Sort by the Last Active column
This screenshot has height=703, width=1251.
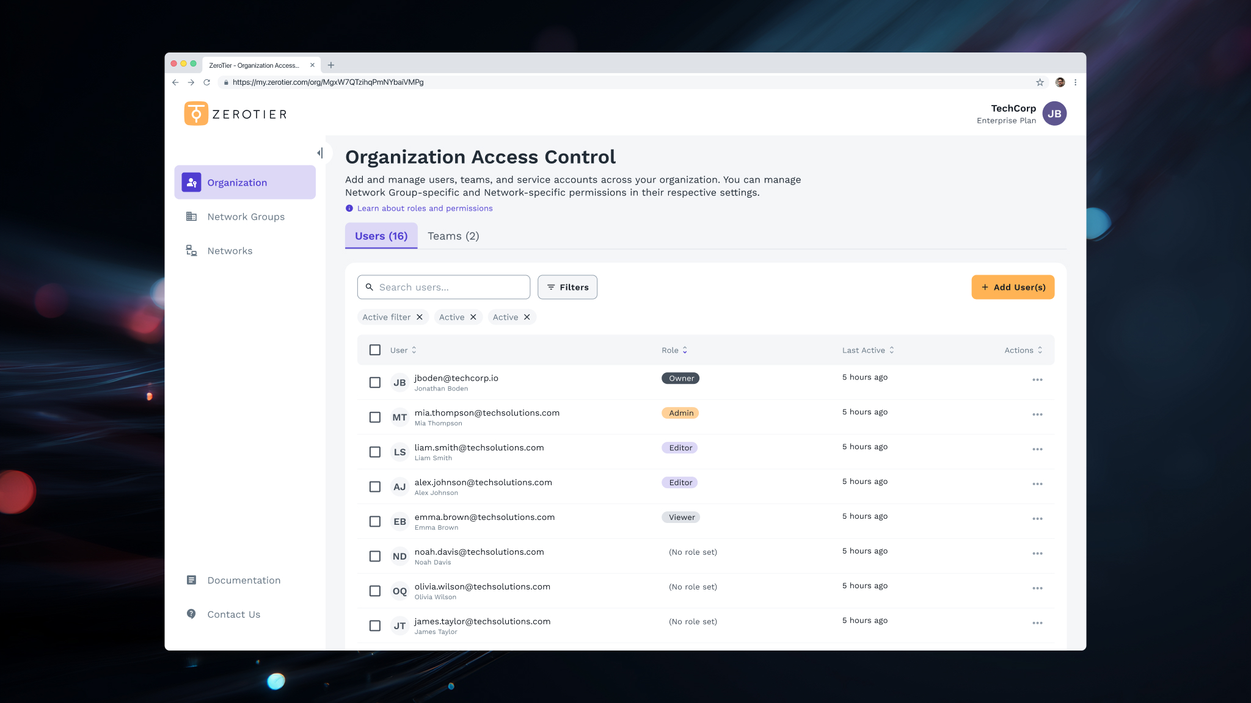(867, 350)
